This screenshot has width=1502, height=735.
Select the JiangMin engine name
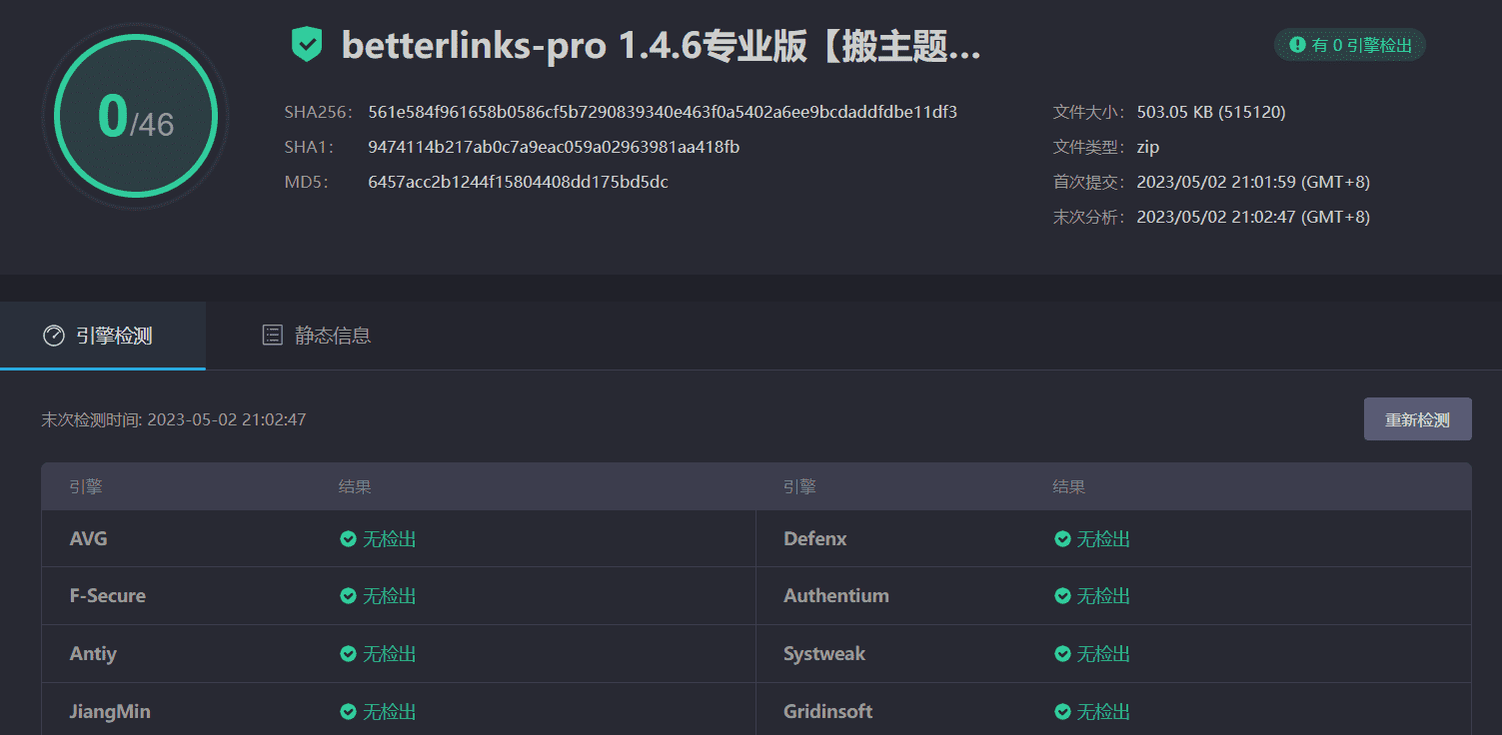click(x=110, y=712)
